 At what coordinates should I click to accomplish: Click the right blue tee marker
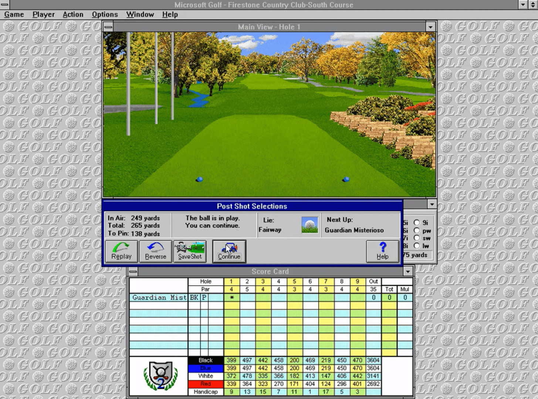(346, 179)
